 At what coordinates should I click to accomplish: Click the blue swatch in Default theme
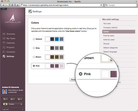pos(57,39)
